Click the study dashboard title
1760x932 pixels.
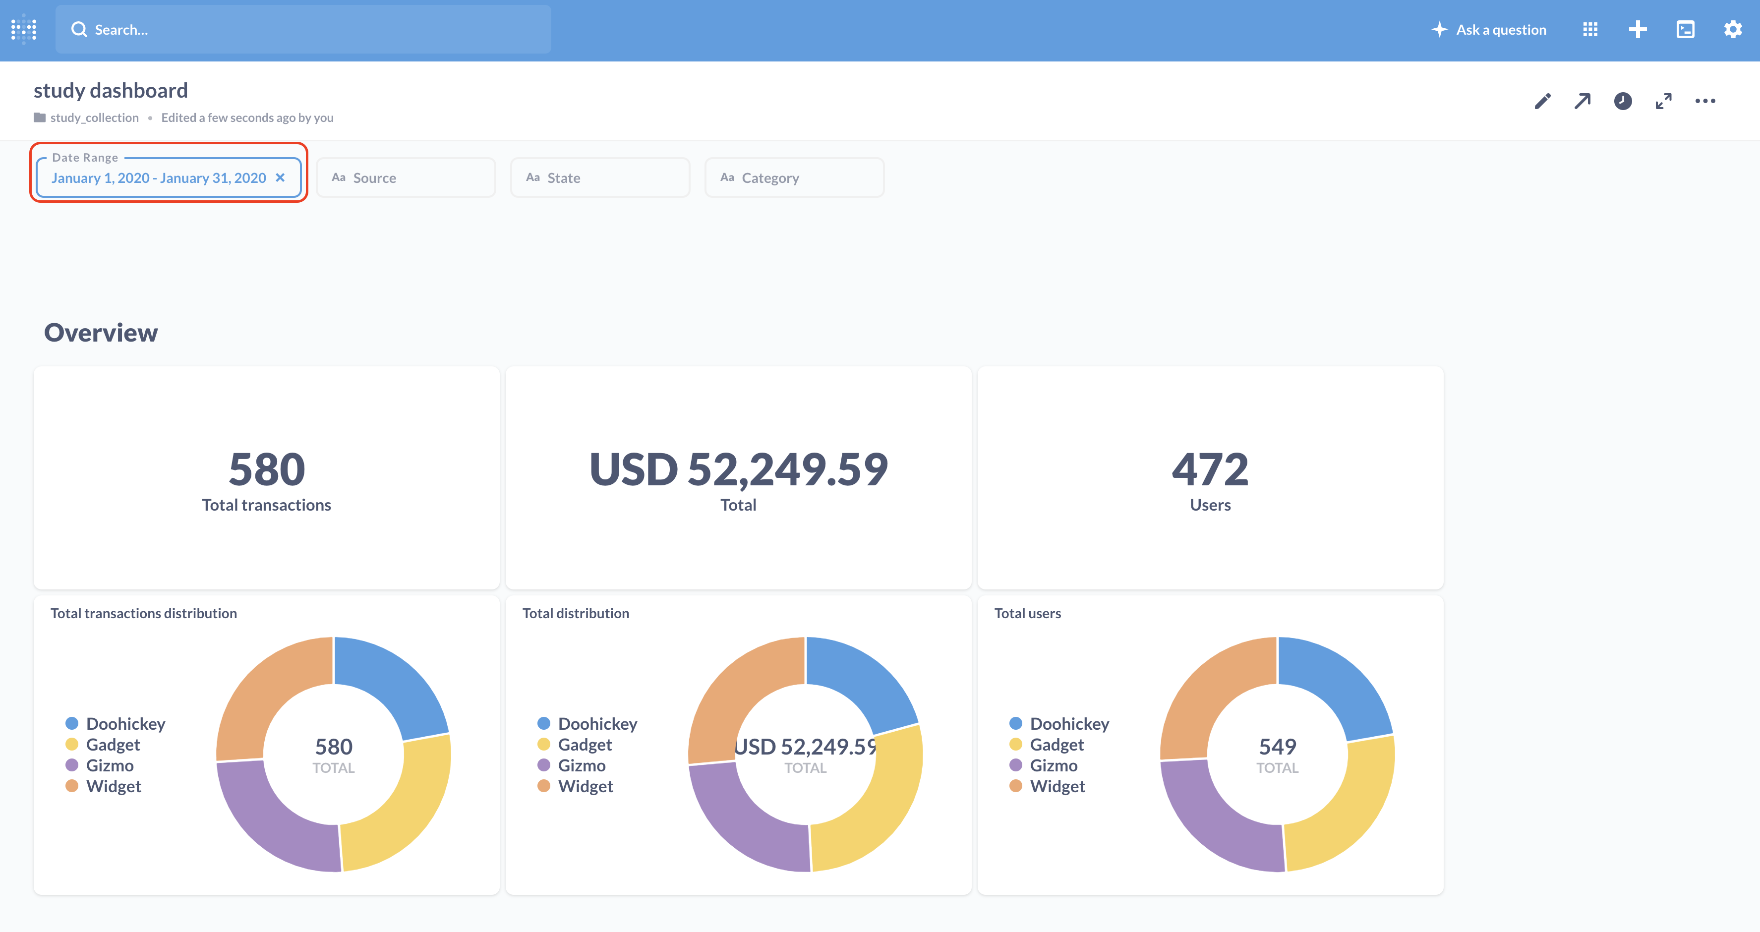[111, 90]
